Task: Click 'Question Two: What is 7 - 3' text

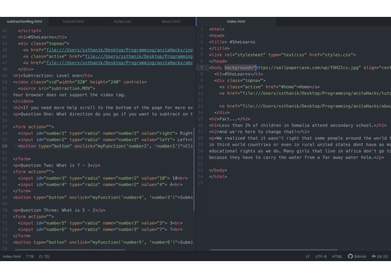Action: (55, 165)
